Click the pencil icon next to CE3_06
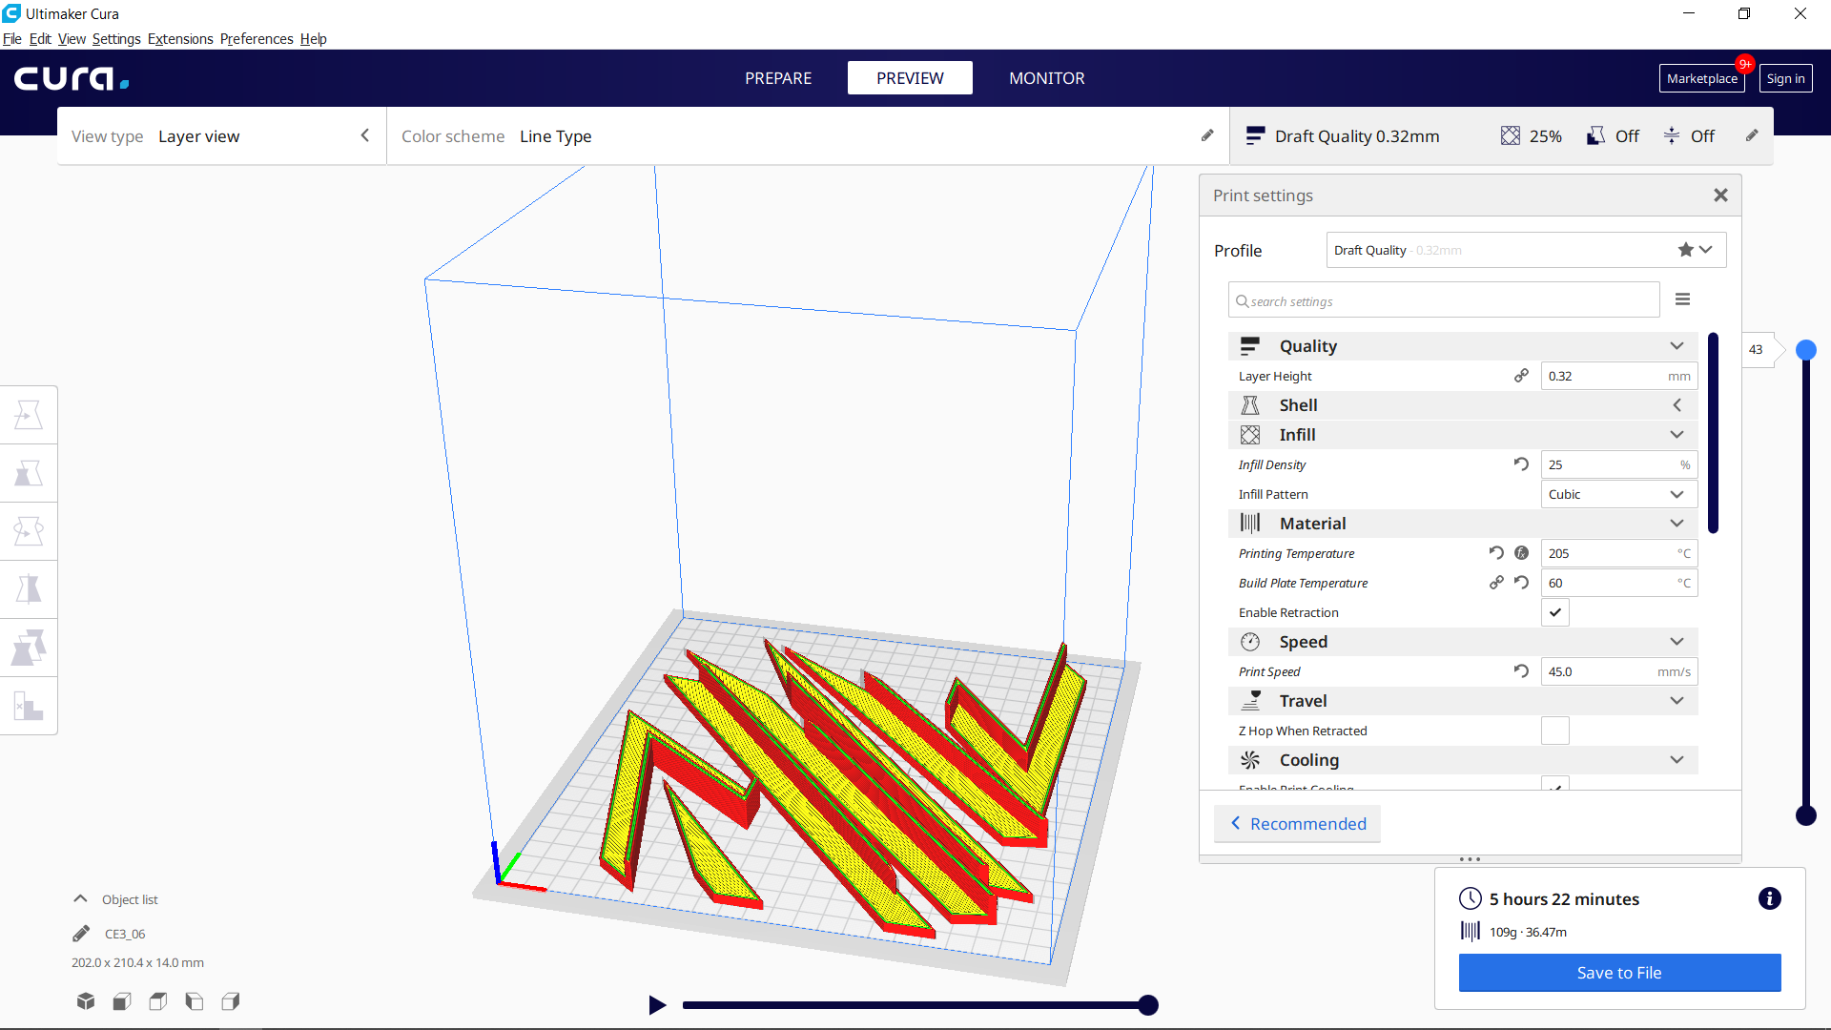Screen dimensions: 1831x1030 click(x=81, y=934)
